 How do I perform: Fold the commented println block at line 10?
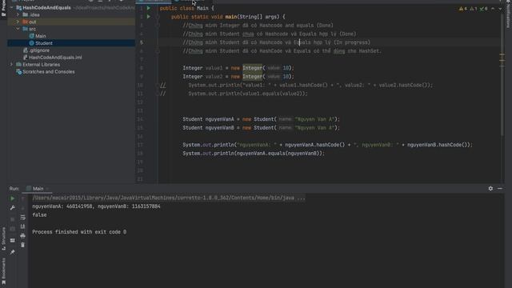[158, 86]
